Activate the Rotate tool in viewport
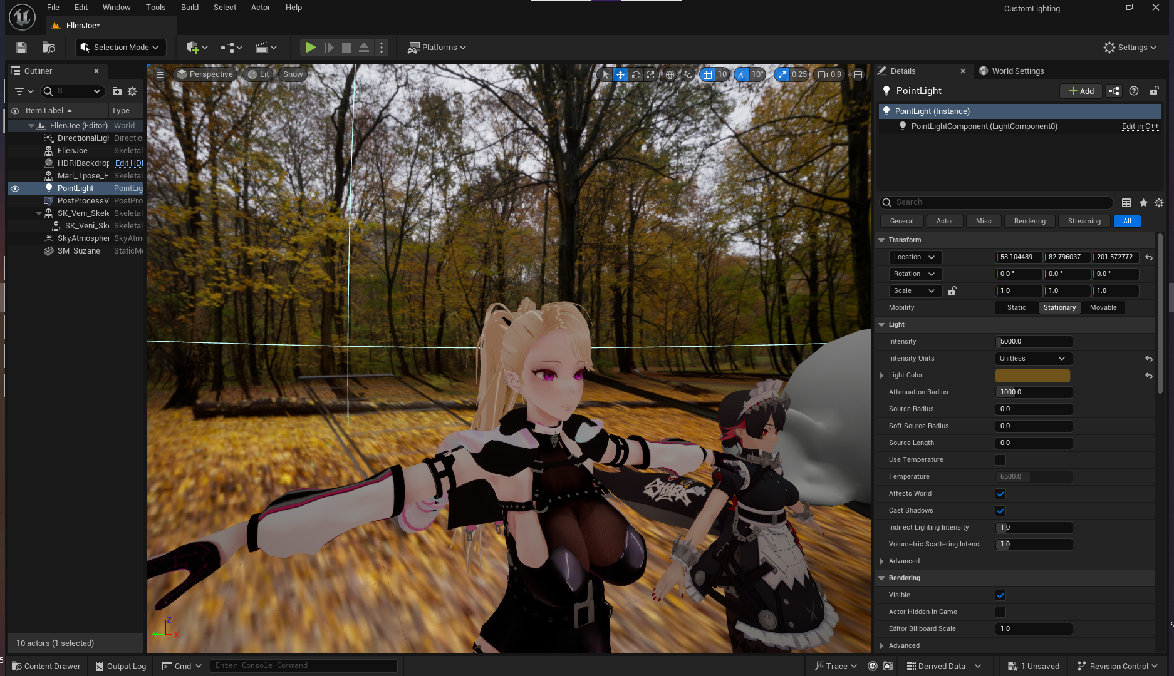 coord(636,74)
